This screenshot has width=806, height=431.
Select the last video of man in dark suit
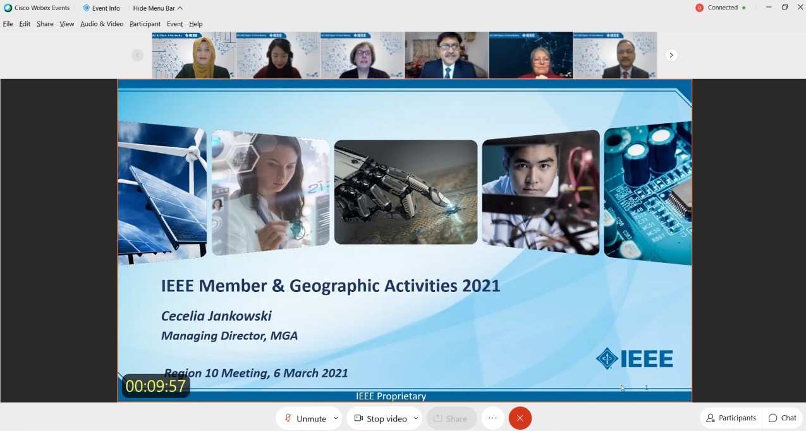coord(615,55)
